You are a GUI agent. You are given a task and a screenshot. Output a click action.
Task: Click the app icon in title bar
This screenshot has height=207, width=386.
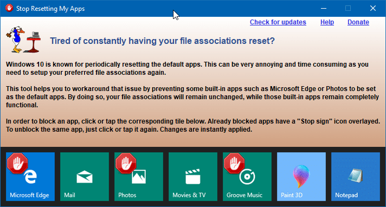(9, 8)
